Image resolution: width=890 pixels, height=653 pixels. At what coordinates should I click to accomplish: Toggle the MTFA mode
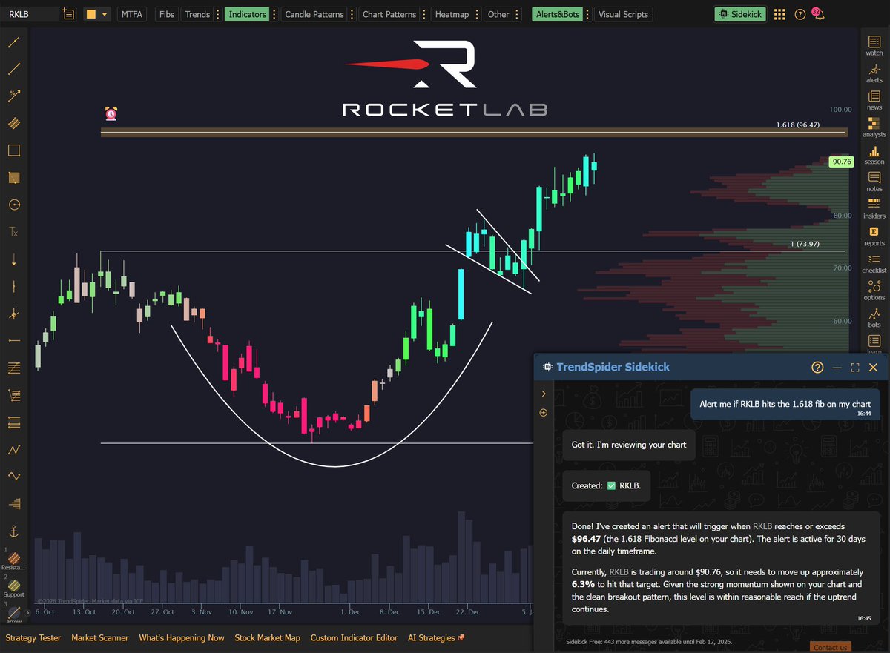pos(131,13)
